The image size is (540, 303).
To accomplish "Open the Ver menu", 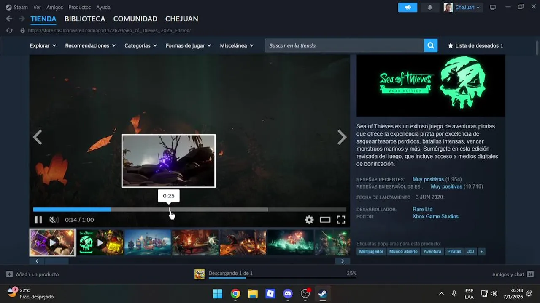I will pos(37,7).
